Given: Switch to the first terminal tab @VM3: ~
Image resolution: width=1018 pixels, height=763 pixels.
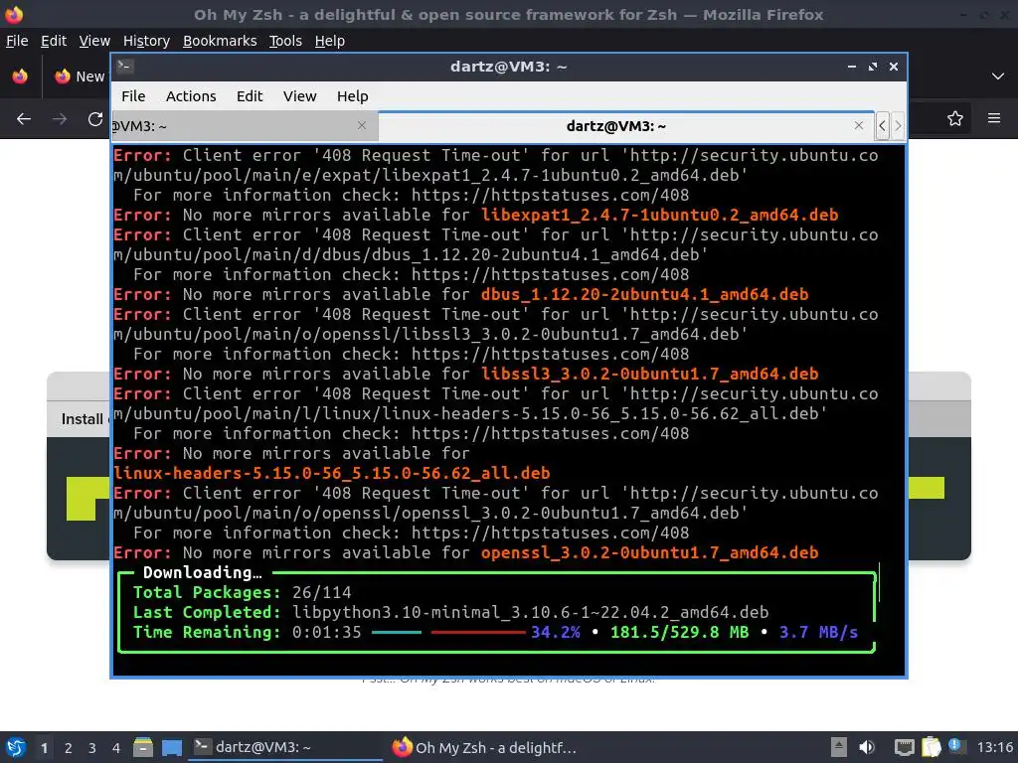Looking at the screenshot, I should click(x=244, y=126).
